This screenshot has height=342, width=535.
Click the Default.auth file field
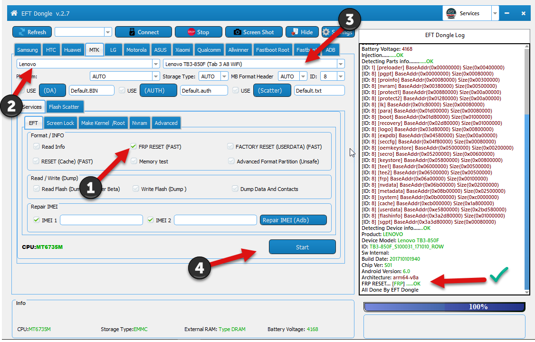[204, 90]
